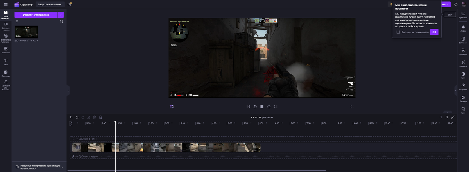Viewport: 469px width, 172px height.
Task: Open the bottom Цвет panel on right sidebar
Action: [463, 110]
